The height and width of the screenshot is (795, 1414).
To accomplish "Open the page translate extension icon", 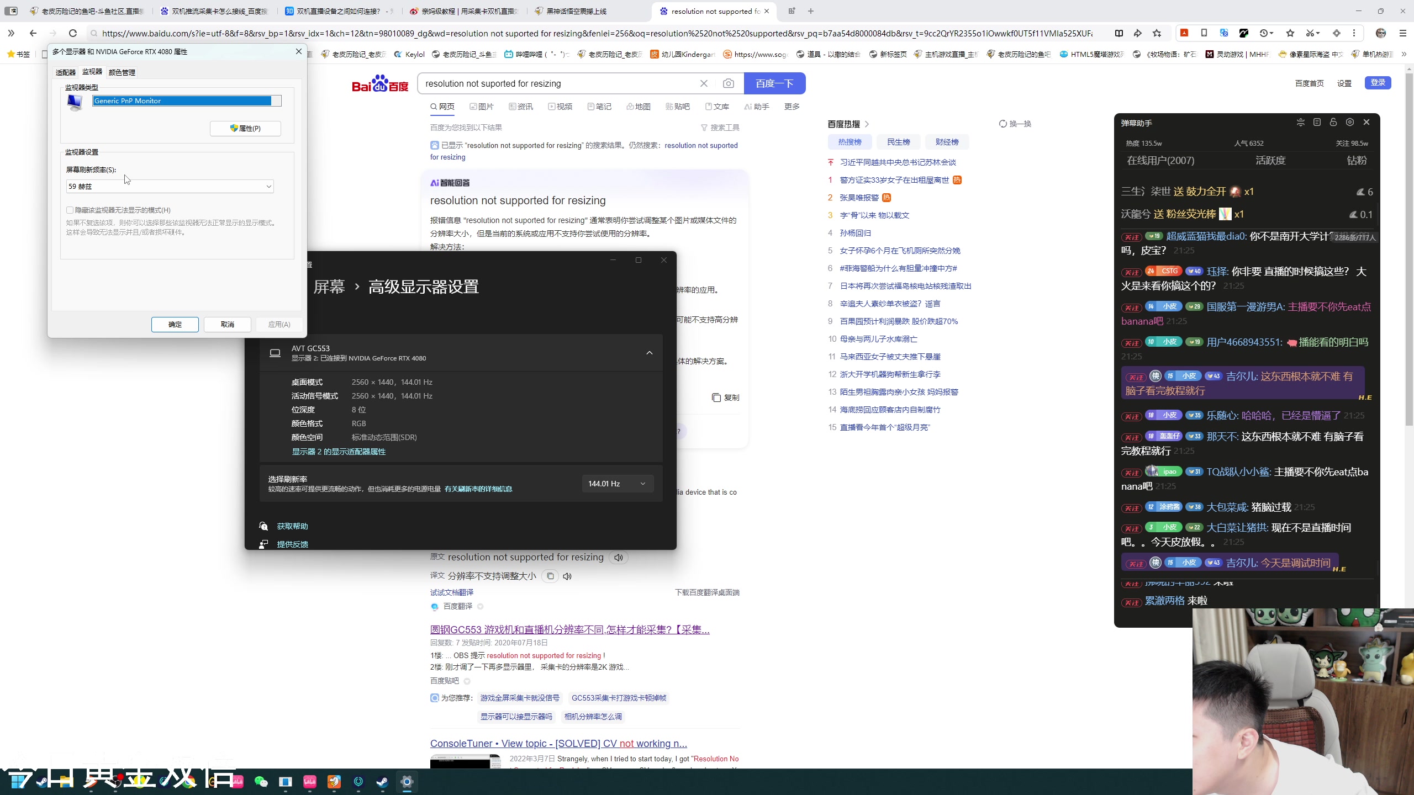I will [x=1224, y=33].
